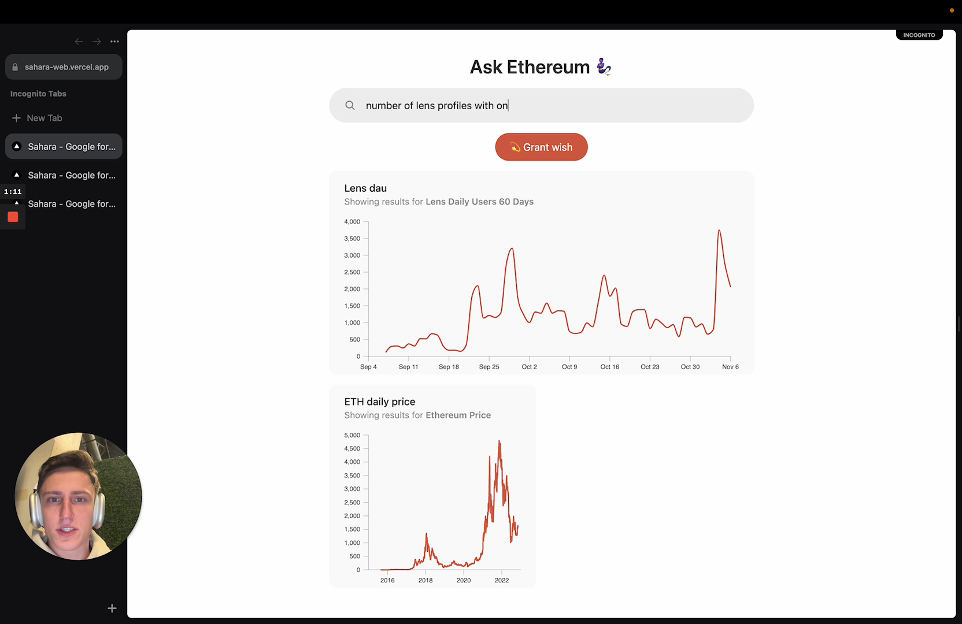This screenshot has height=624, width=962.
Task: Click the INCOGNITO badge
Action: pyautogui.click(x=919, y=35)
